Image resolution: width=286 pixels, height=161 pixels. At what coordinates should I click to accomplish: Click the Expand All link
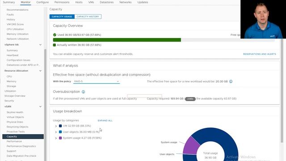(x=105, y=121)
